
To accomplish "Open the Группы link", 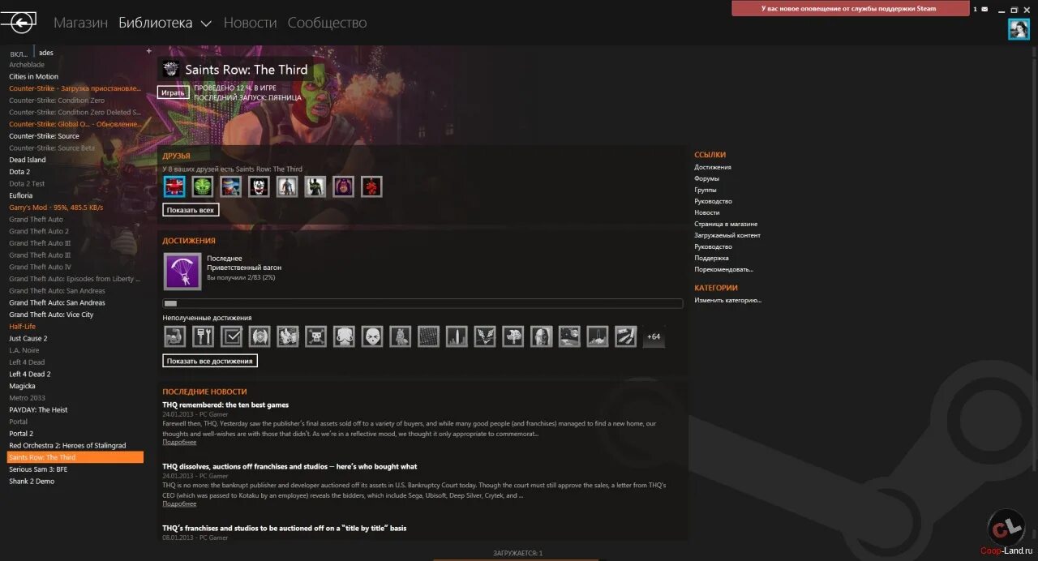I will pos(706,190).
